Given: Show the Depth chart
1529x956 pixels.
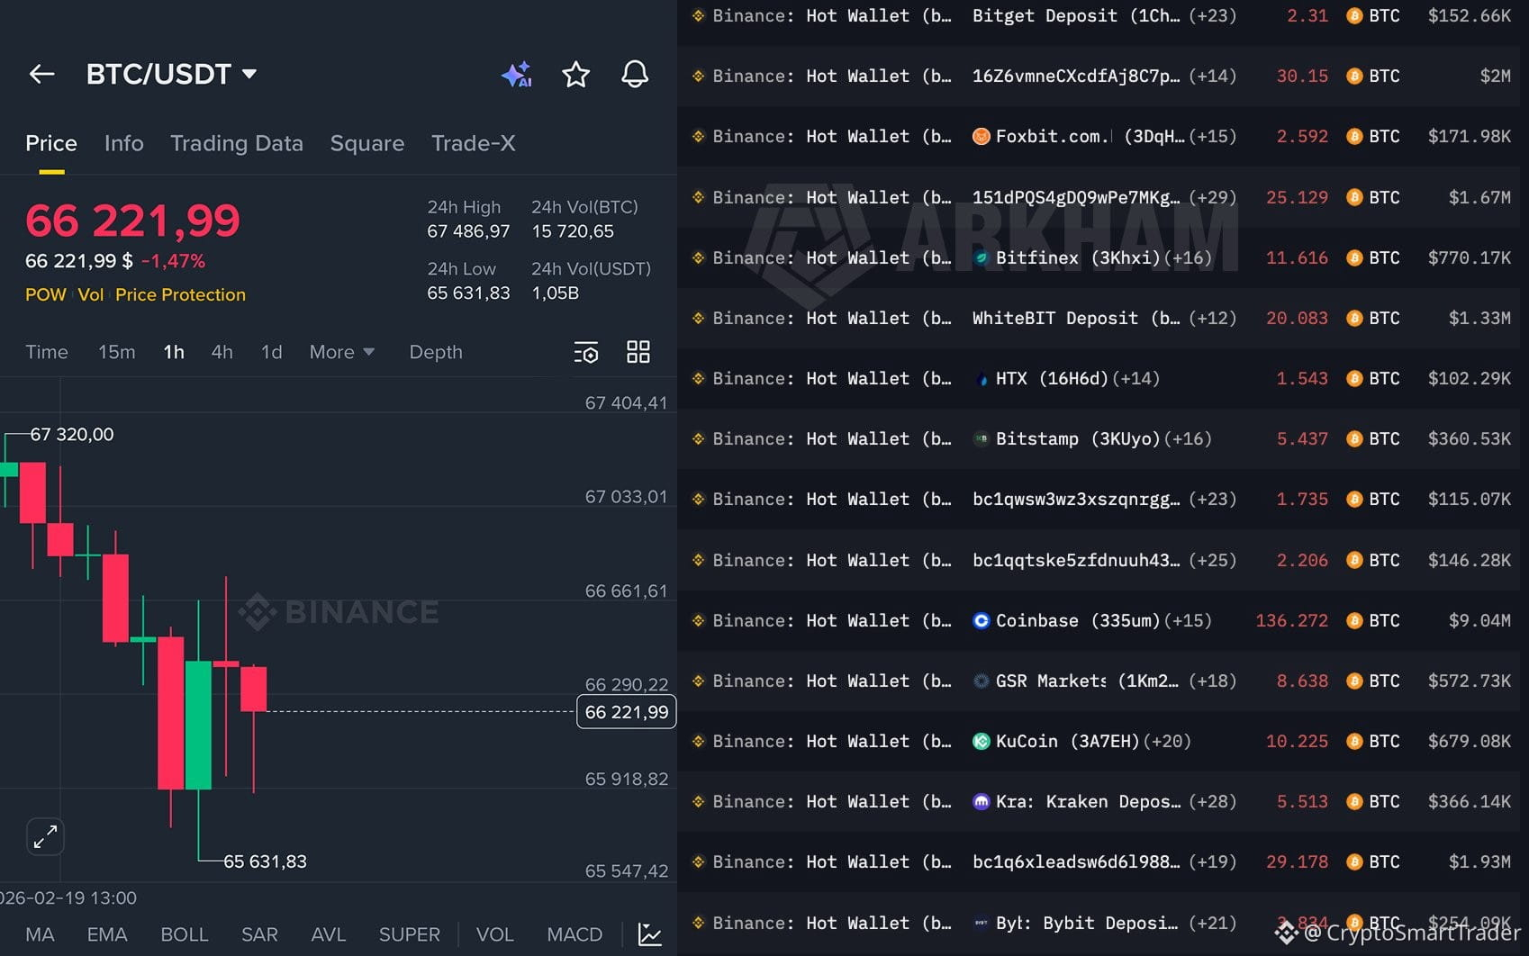Looking at the screenshot, I should coord(436,352).
